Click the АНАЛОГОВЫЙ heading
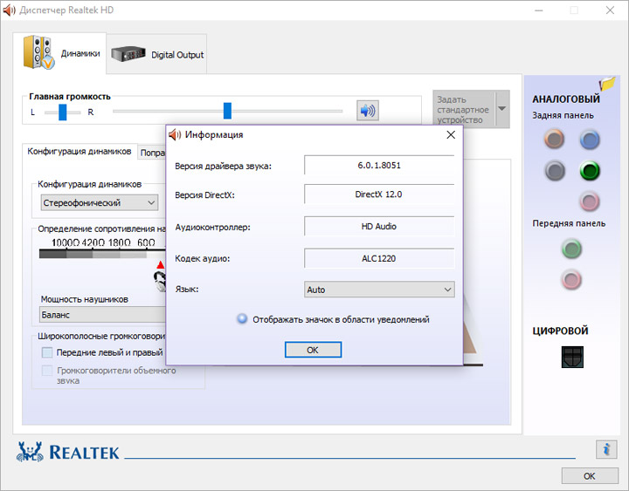The image size is (629, 491). [x=566, y=99]
